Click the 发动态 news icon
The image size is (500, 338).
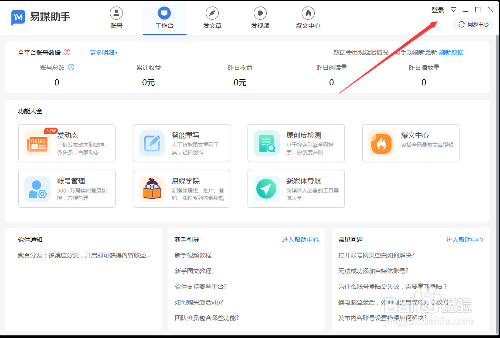coord(37,143)
